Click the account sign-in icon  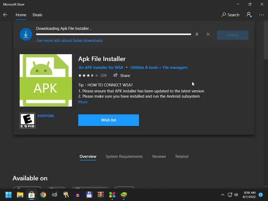[249, 15]
